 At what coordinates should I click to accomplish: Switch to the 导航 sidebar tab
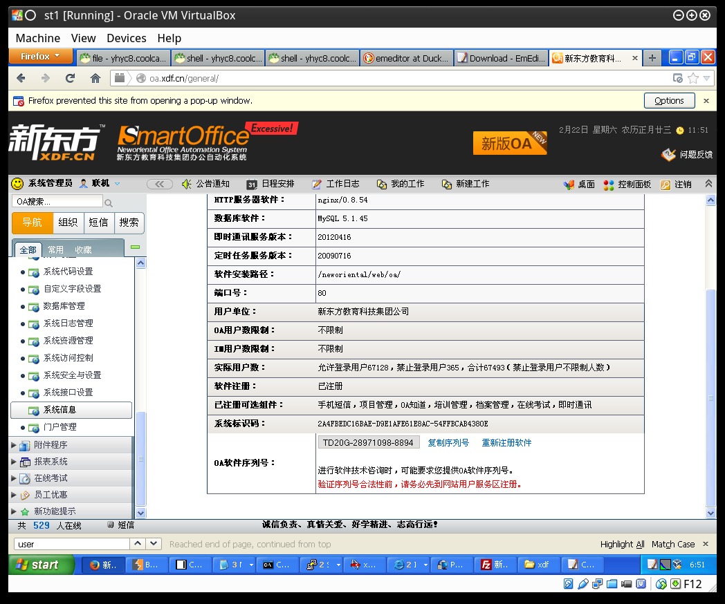pyautogui.click(x=33, y=223)
